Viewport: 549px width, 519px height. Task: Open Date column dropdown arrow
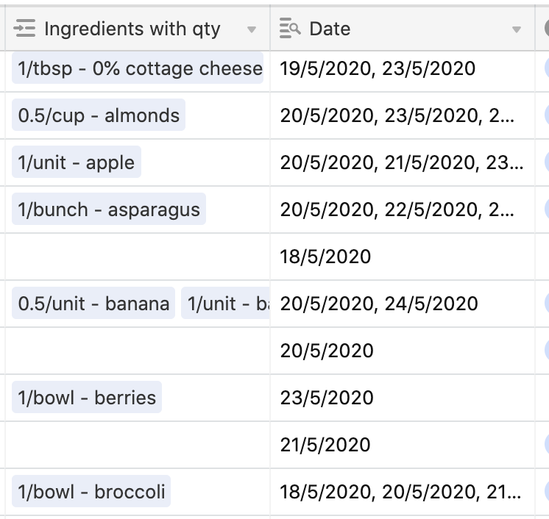pos(516,29)
